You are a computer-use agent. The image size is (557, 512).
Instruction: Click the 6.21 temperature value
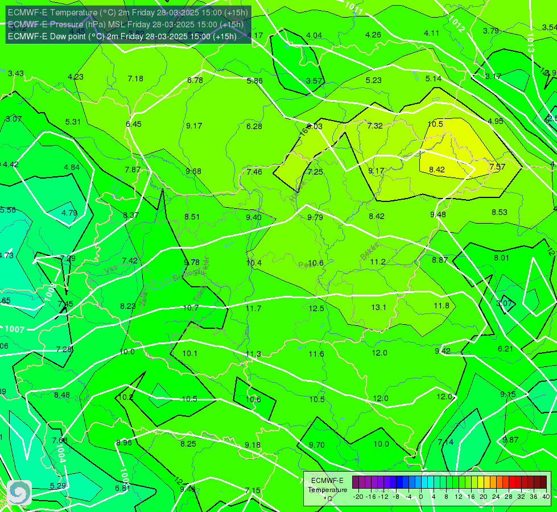pos(505,349)
